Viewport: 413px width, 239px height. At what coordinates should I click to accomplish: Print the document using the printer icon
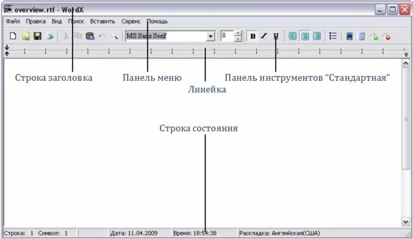(50, 36)
